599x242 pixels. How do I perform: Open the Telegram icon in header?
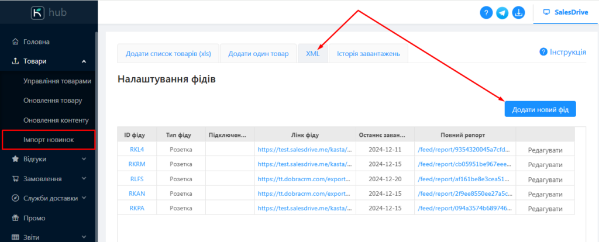point(502,13)
